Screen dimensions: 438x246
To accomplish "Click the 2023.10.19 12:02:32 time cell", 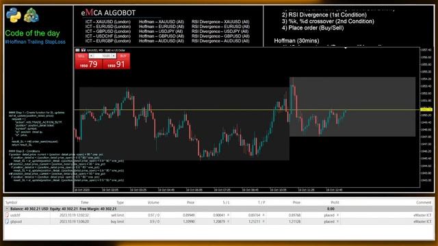I will click(74, 215).
